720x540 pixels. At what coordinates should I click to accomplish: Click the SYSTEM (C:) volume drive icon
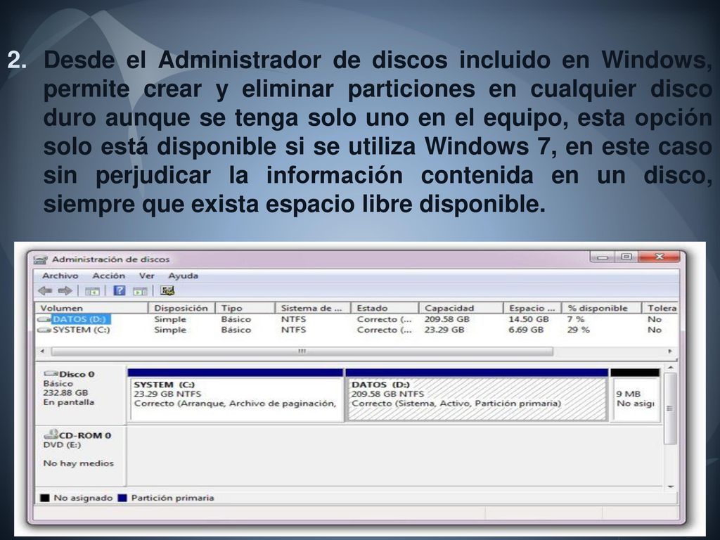point(44,330)
